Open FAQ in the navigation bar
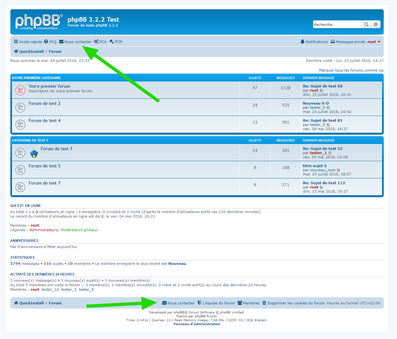 coord(50,42)
